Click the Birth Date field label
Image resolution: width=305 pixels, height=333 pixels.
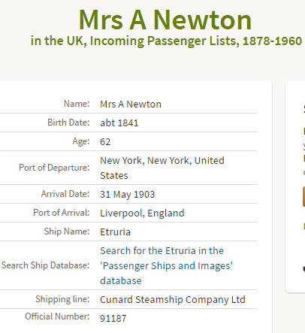(68, 123)
